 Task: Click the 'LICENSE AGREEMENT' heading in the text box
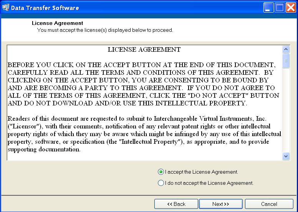point(144,49)
